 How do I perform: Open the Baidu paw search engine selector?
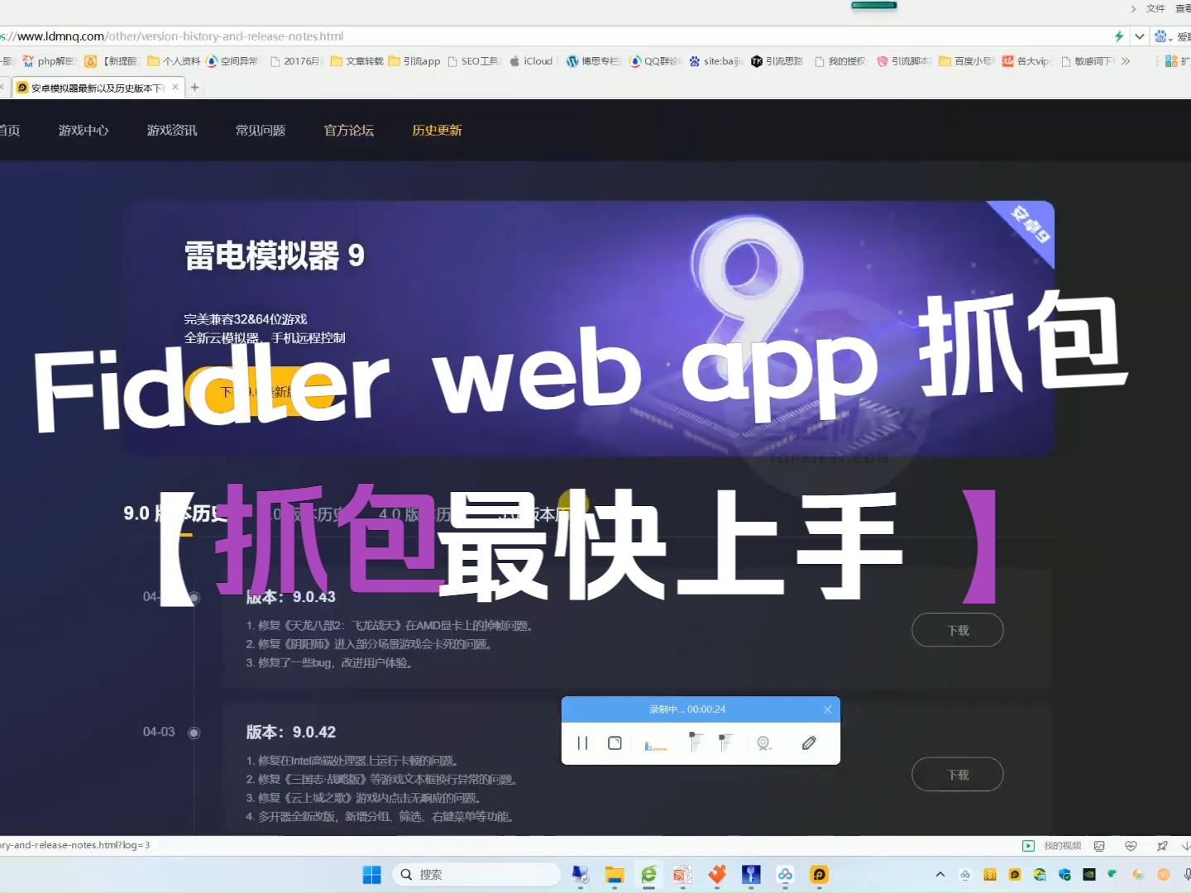point(1163,36)
